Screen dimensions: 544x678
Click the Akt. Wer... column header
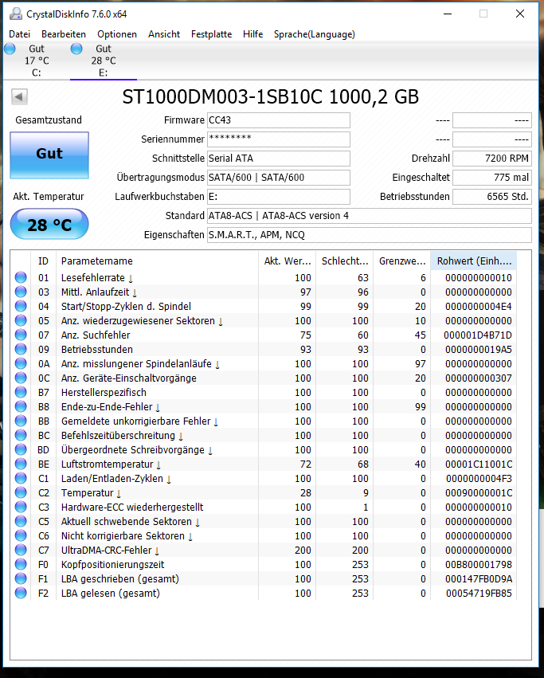click(x=288, y=261)
